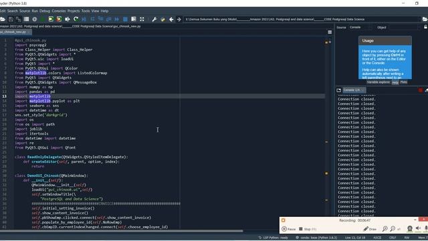Switch to the Variable explorer tab
This screenshot has width=428, height=241.
pos(379,82)
